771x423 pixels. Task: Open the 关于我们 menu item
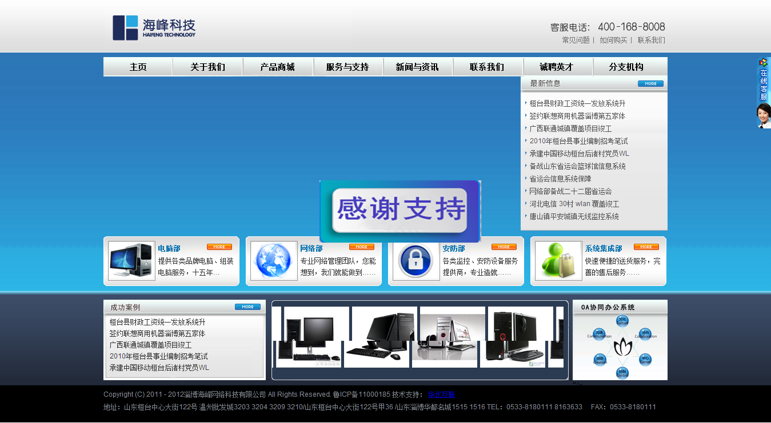click(x=208, y=67)
